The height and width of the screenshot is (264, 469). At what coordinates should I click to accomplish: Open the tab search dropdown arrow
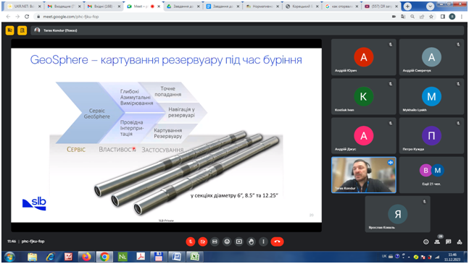click(x=430, y=7)
